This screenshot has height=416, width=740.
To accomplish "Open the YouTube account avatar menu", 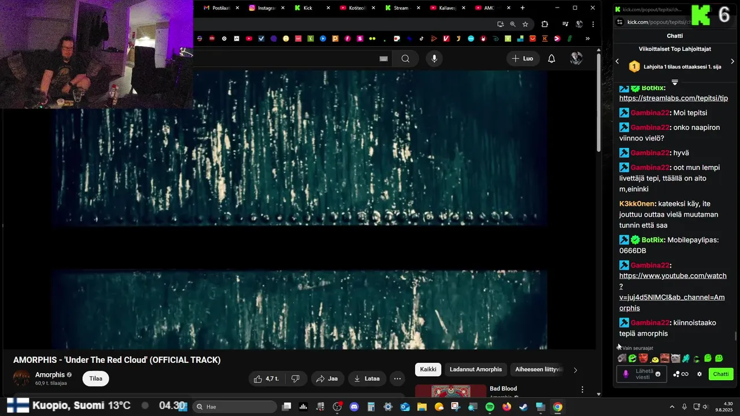I will (576, 58).
